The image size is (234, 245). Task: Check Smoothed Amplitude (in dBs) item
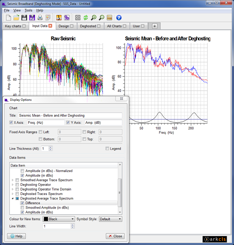[x=22, y=208]
